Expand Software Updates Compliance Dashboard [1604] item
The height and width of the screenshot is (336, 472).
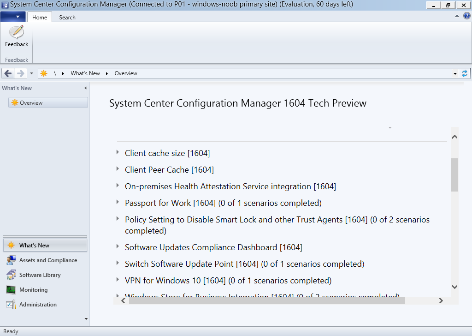[118, 246]
